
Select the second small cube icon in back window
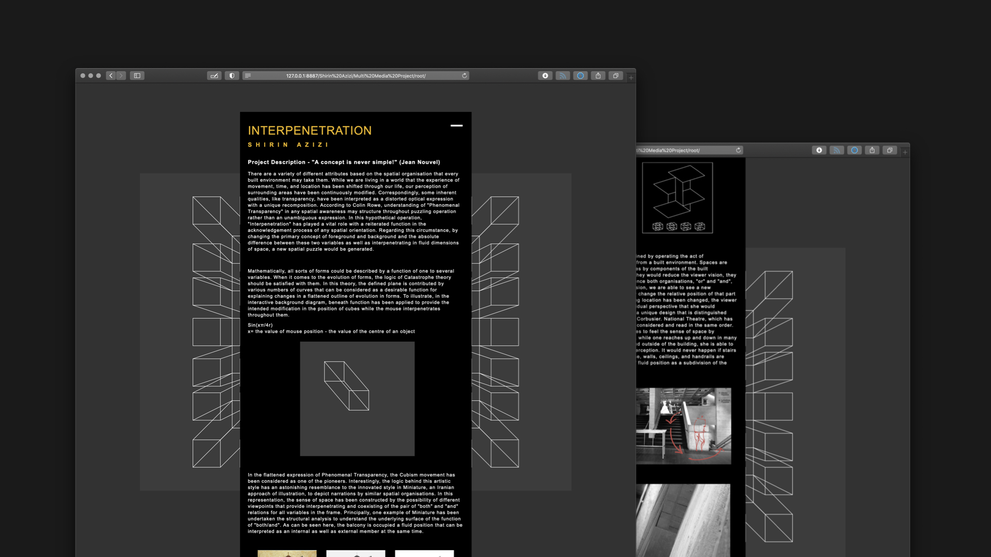point(672,226)
